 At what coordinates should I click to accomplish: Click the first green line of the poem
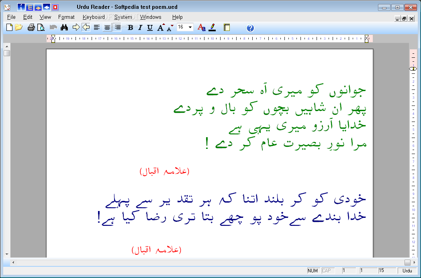(286, 91)
